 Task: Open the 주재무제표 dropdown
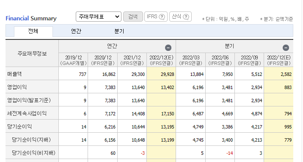[x=99, y=17]
